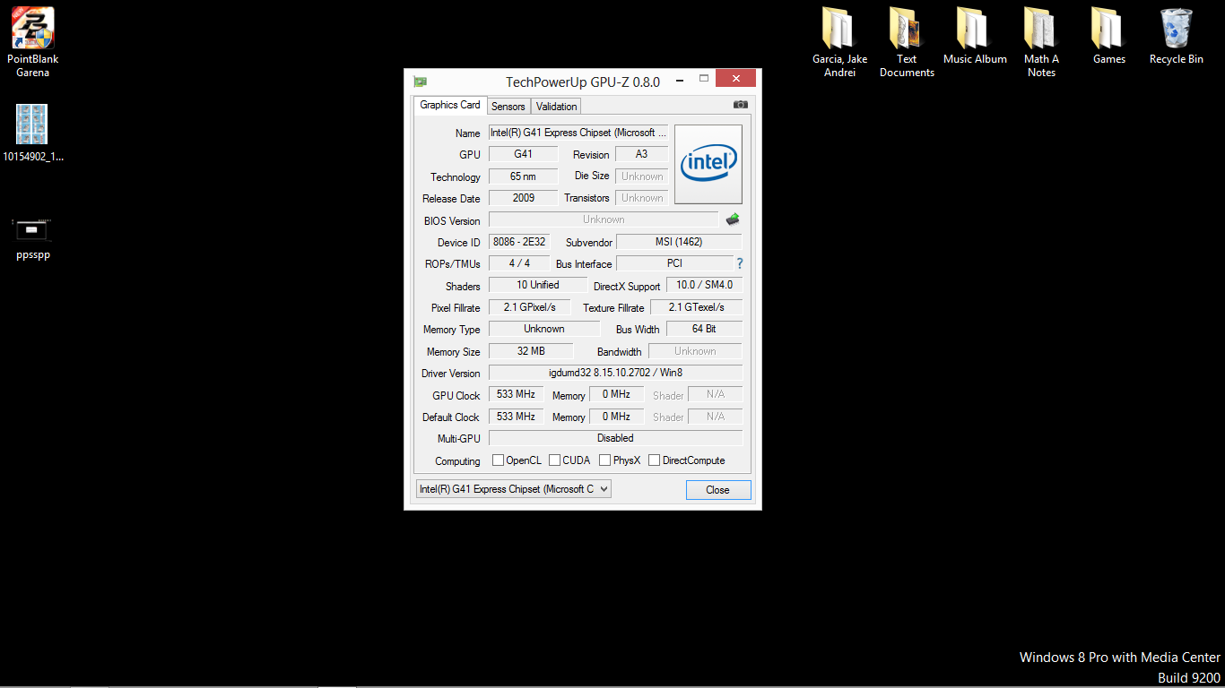The width and height of the screenshot is (1225, 688).
Task: Switch to the Sensors tab
Action: point(508,107)
